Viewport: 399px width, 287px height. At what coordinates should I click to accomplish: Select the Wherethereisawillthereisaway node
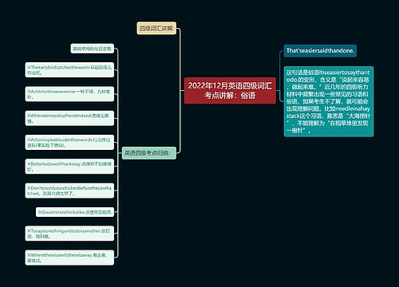(69, 258)
